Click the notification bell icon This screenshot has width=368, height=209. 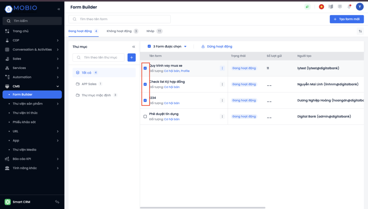tap(349, 7)
